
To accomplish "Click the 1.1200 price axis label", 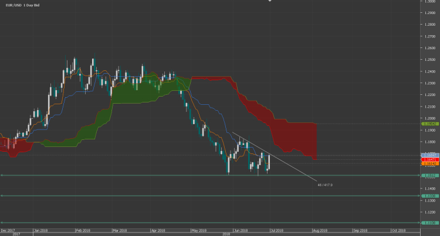I will pos(430,212).
